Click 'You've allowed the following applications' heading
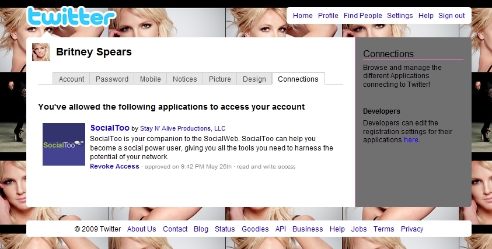This screenshot has width=492, height=249. pyautogui.click(x=172, y=107)
